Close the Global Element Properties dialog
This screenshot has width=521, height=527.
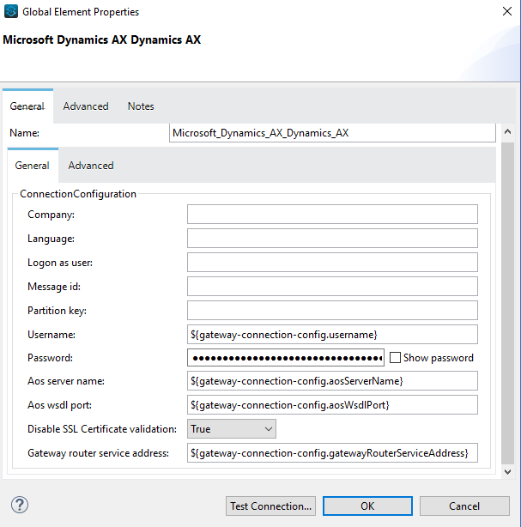(501, 12)
